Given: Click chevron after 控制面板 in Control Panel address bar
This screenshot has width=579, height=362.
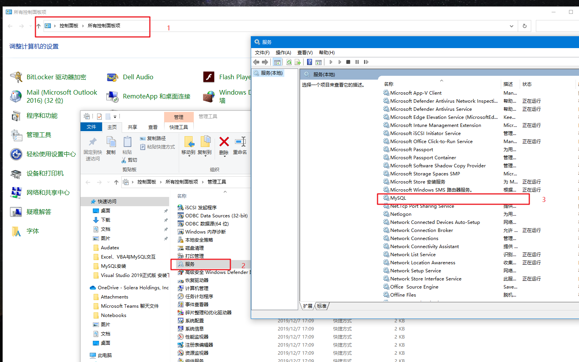Looking at the screenshot, I should click(83, 26).
